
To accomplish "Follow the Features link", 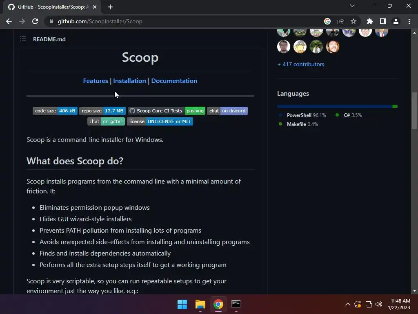I will tap(96, 81).
